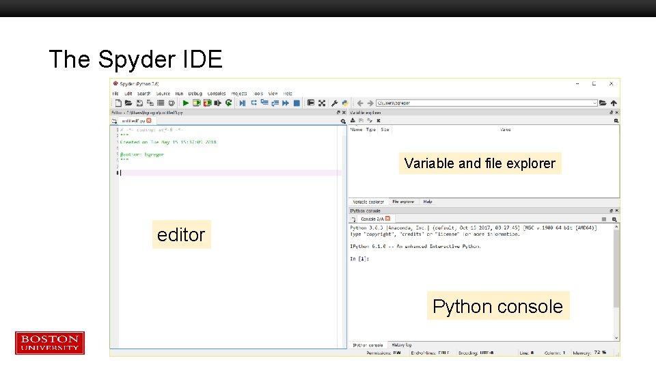The image size is (656, 369).
Task: Click the In [1]: console prompt
Action: (x=359, y=259)
